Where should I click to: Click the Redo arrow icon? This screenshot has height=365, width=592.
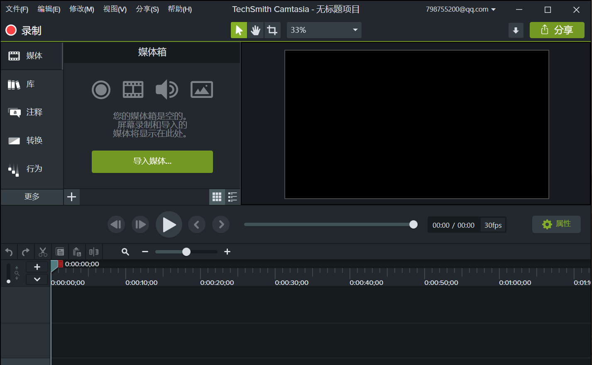(x=26, y=252)
